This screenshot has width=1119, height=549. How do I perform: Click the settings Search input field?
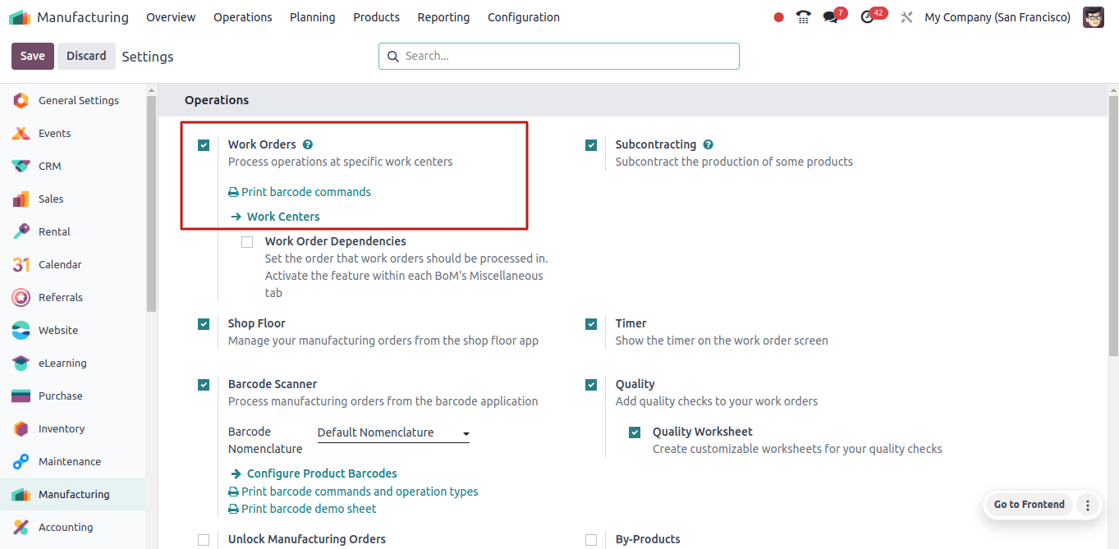(x=559, y=56)
